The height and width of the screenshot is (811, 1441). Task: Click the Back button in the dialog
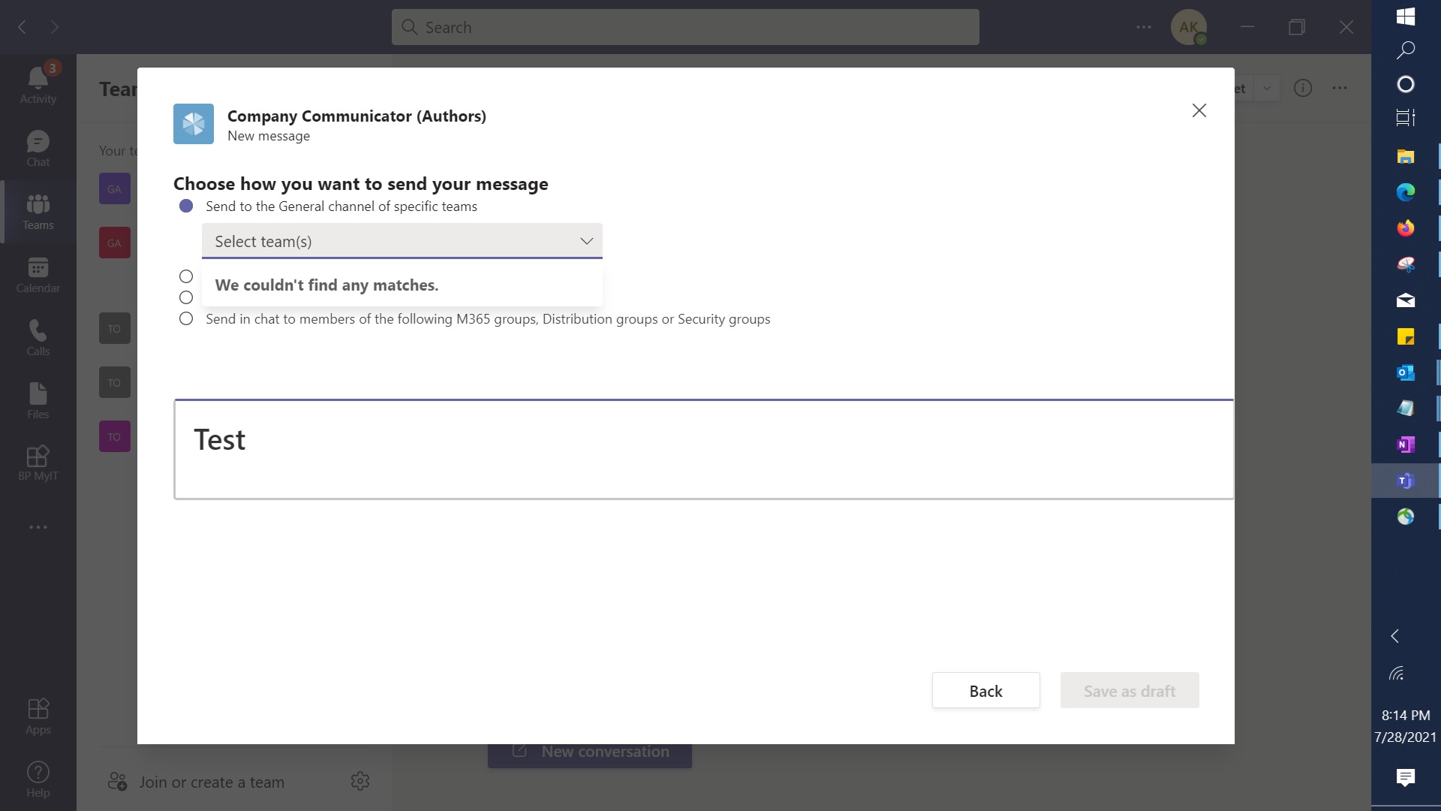[985, 690]
